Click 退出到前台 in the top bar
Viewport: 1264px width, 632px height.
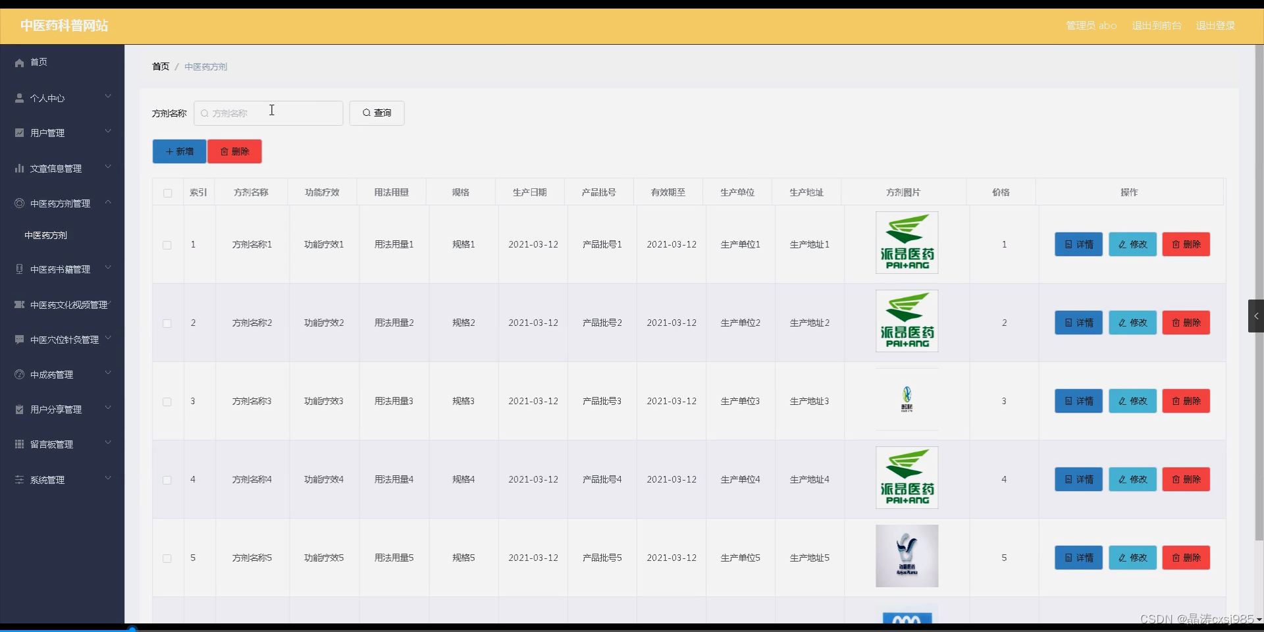pyautogui.click(x=1156, y=26)
